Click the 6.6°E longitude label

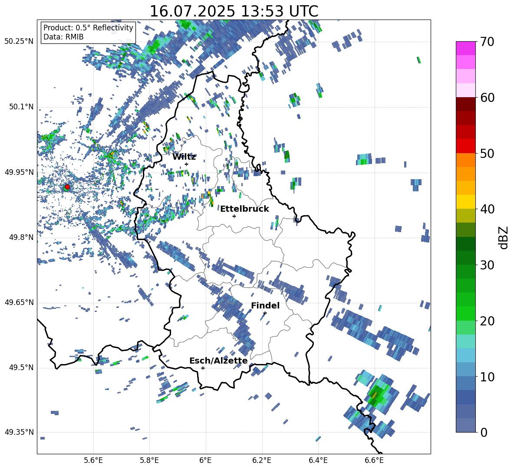(x=374, y=460)
